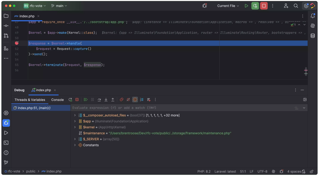Screen dimensions: 319x176
Task: Click the Step Out debugger icon
Action: [x=113, y=100]
